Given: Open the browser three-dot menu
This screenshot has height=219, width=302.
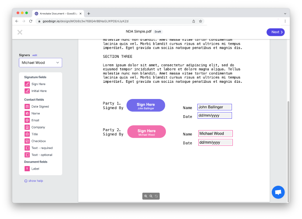Looking at the screenshot, I should pos(285,21).
